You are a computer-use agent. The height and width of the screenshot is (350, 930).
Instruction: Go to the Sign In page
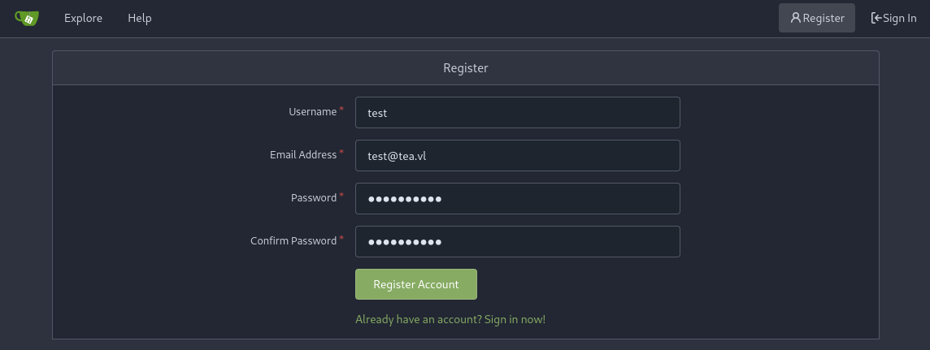(893, 19)
